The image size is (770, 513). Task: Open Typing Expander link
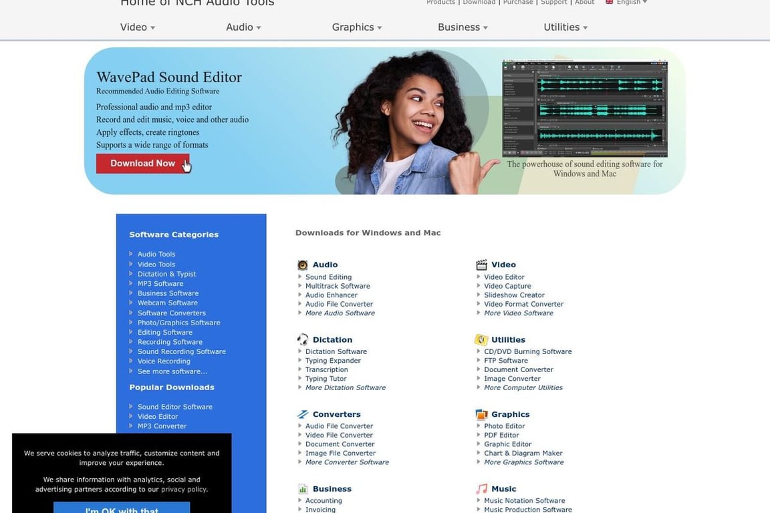tap(333, 361)
